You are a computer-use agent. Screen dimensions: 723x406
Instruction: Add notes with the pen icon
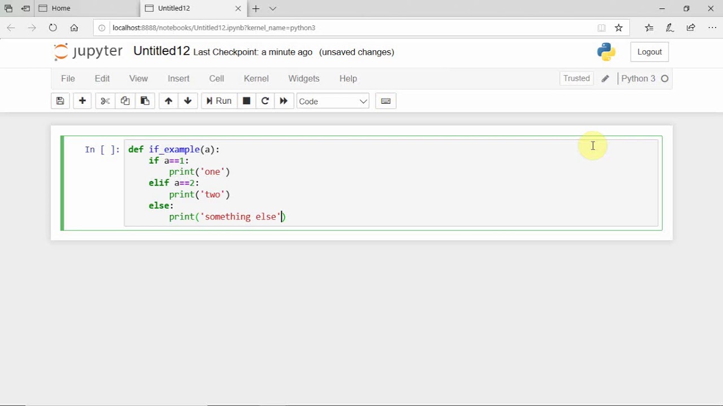(x=670, y=28)
